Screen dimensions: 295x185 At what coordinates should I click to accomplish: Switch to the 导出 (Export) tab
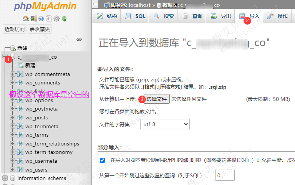pos(221,16)
